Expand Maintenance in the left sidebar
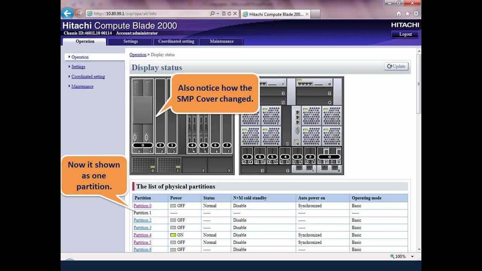Image resolution: width=482 pixels, height=271 pixels. pos(82,86)
